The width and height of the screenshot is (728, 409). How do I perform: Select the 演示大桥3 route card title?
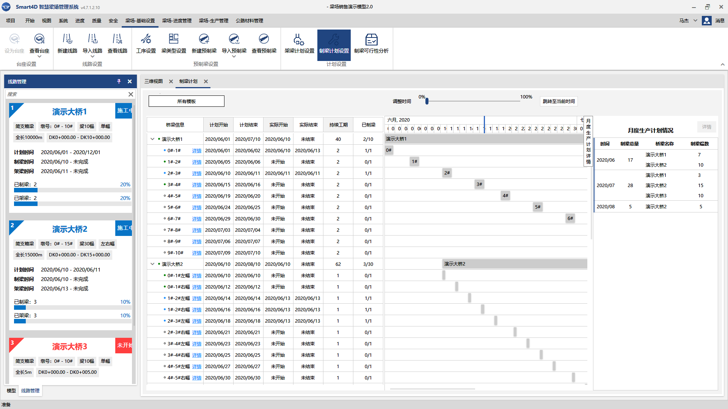click(x=69, y=347)
